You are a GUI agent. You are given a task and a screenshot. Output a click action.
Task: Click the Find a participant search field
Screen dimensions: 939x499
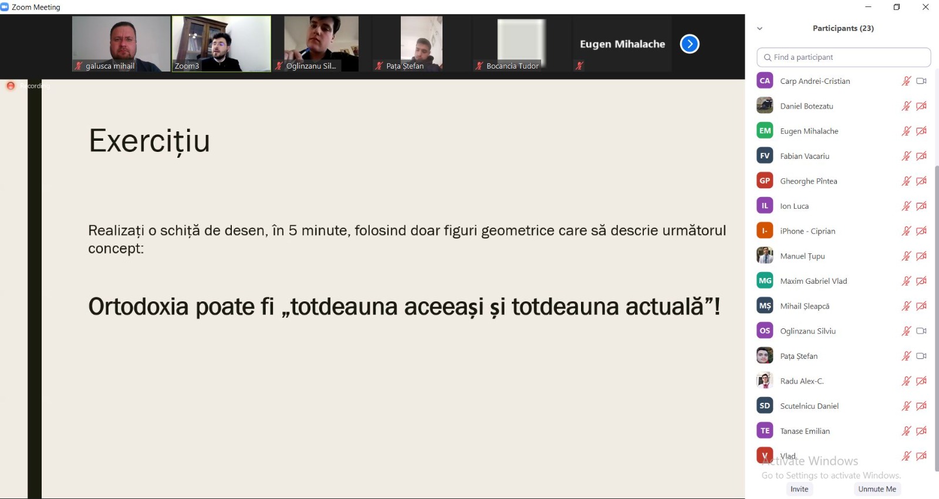point(844,57)
